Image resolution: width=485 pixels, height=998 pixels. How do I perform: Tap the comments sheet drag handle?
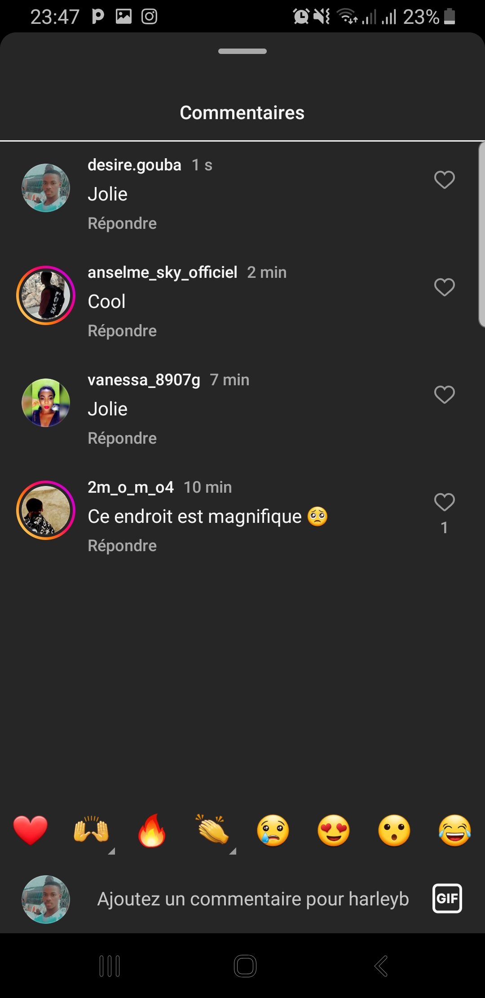(x=242, y=51)
